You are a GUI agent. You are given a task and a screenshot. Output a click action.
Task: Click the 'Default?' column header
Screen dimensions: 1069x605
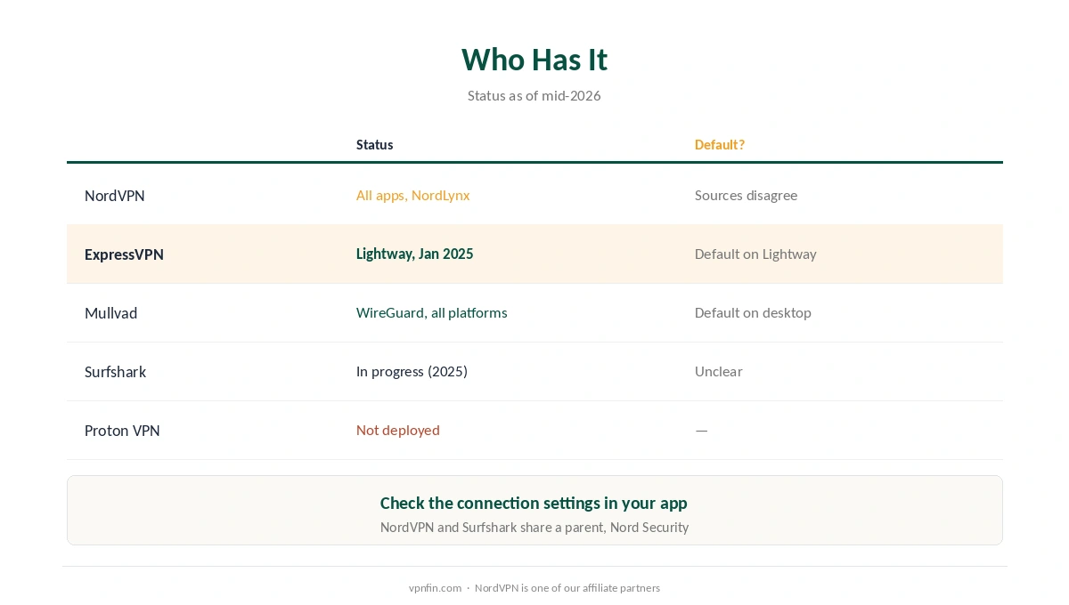tap(720, 144)
